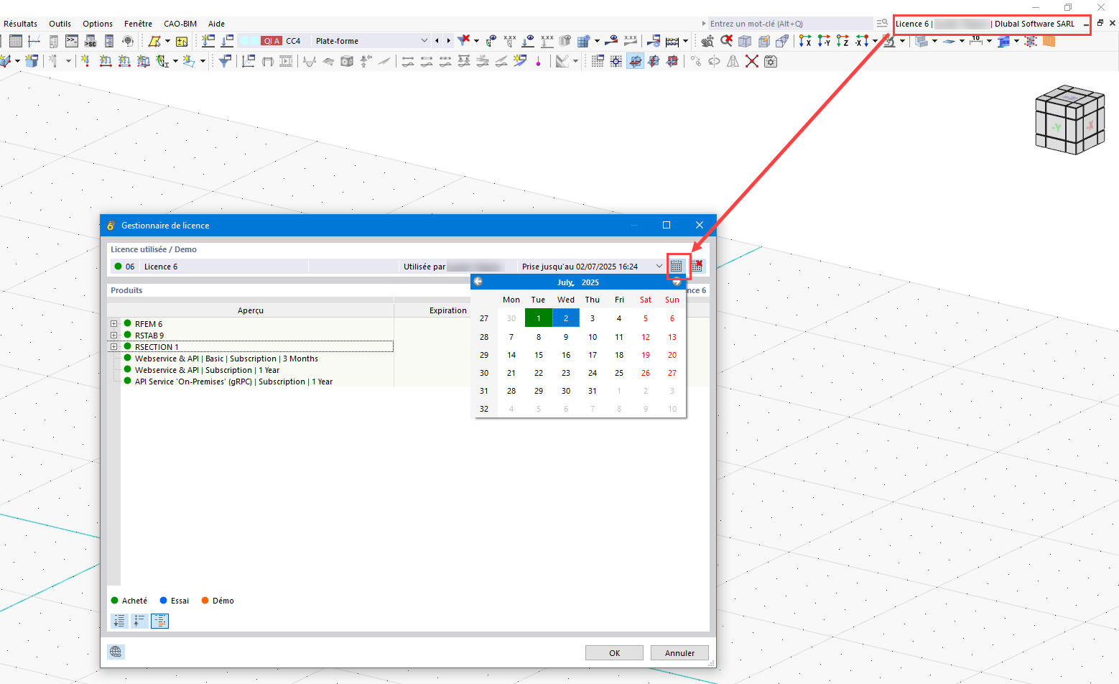Select the API Service 'On-Premises' (gRPC) row

[233, 382]
